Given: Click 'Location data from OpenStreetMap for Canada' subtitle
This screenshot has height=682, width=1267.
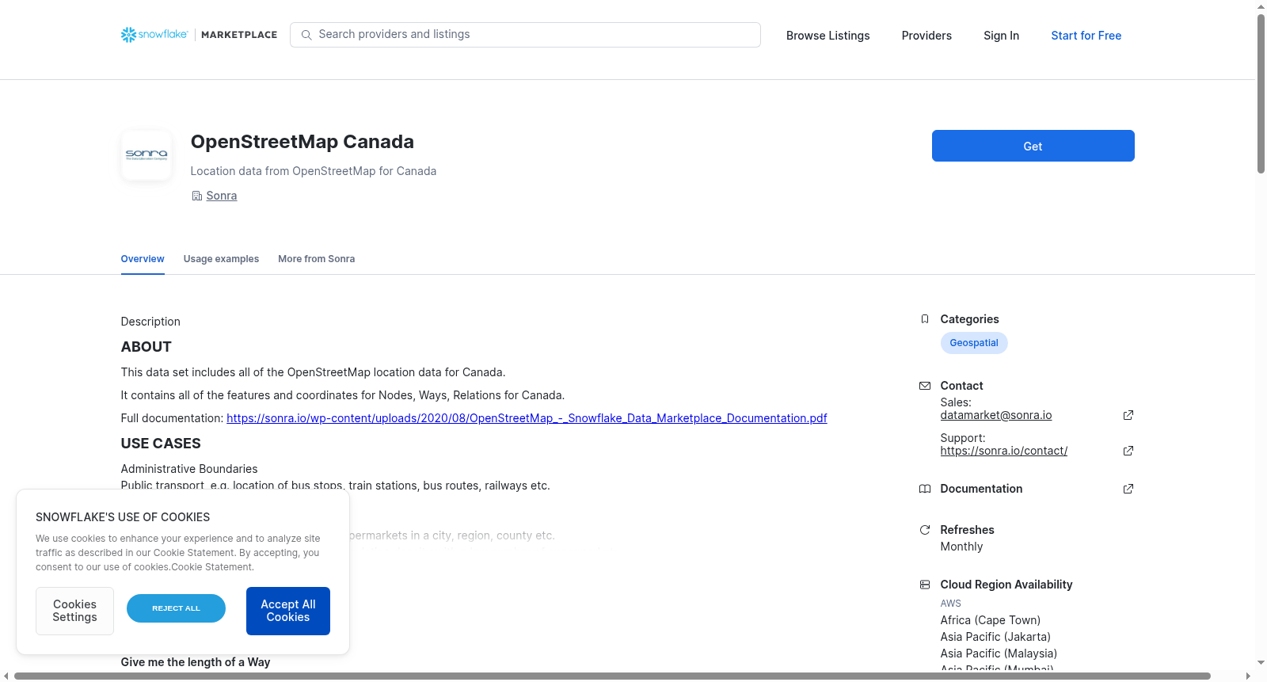Looking at the screenshot, I should tap(314, 171).
